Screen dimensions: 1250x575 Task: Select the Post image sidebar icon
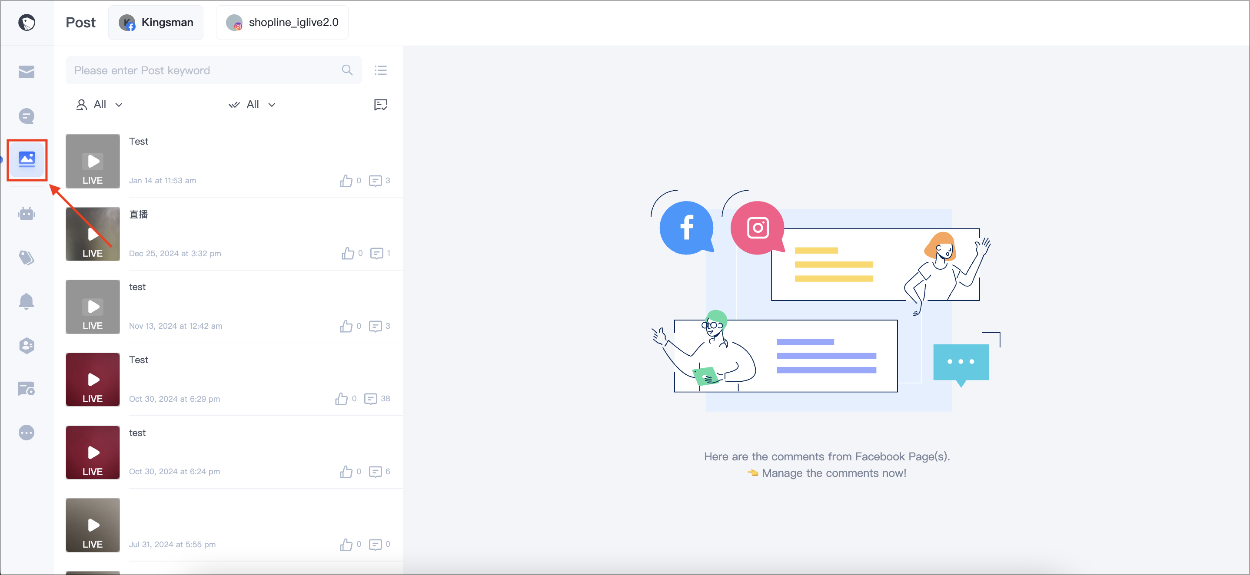(27, 159)
